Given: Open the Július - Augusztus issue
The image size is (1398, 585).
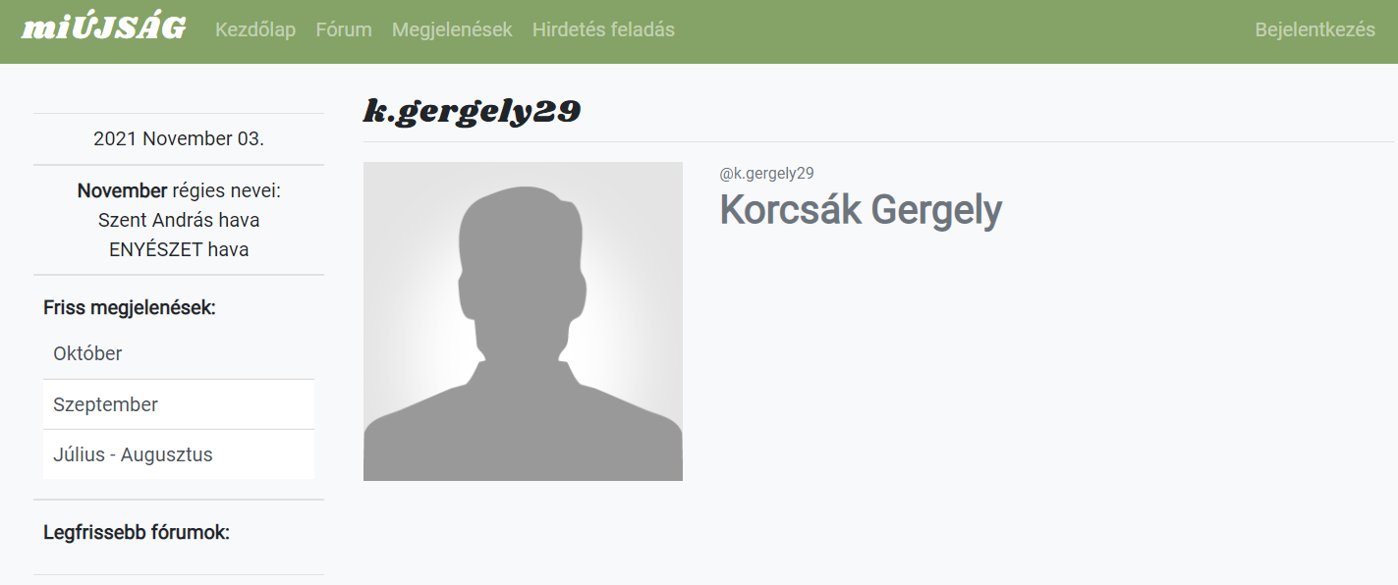Looking at the screenshot, I should pyautogui.click(x=179, y=454).
